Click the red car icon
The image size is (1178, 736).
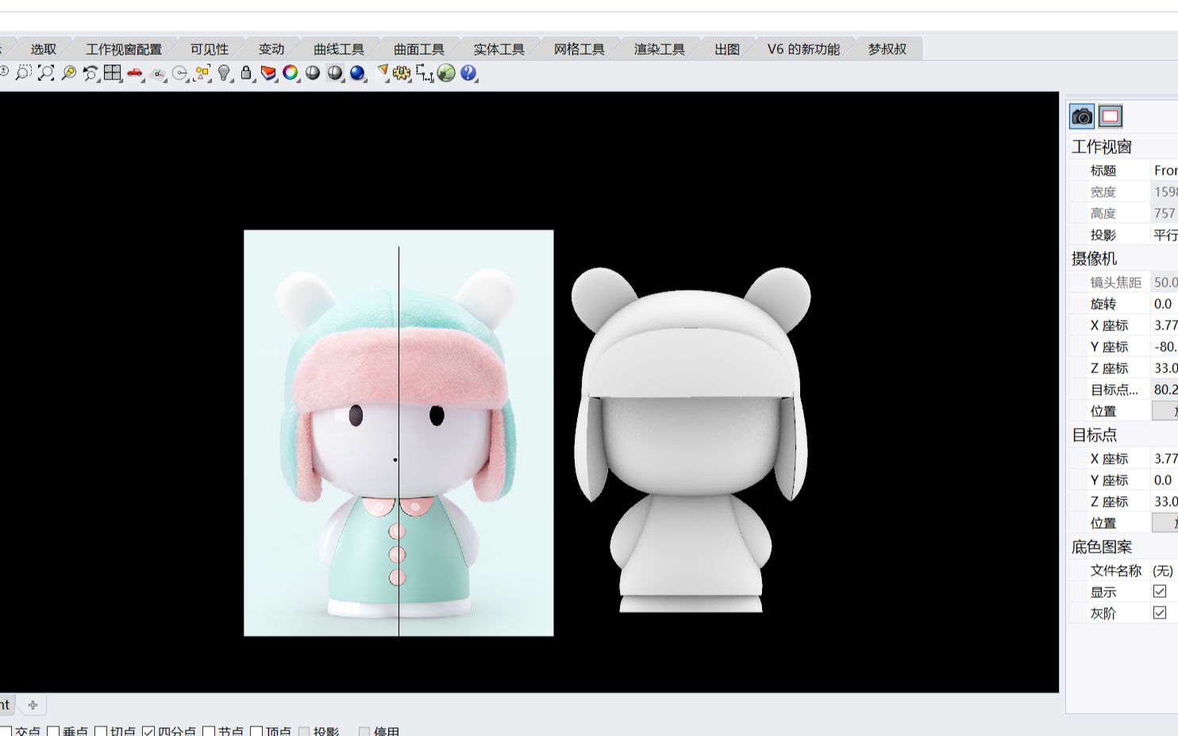tap(135, 73)
